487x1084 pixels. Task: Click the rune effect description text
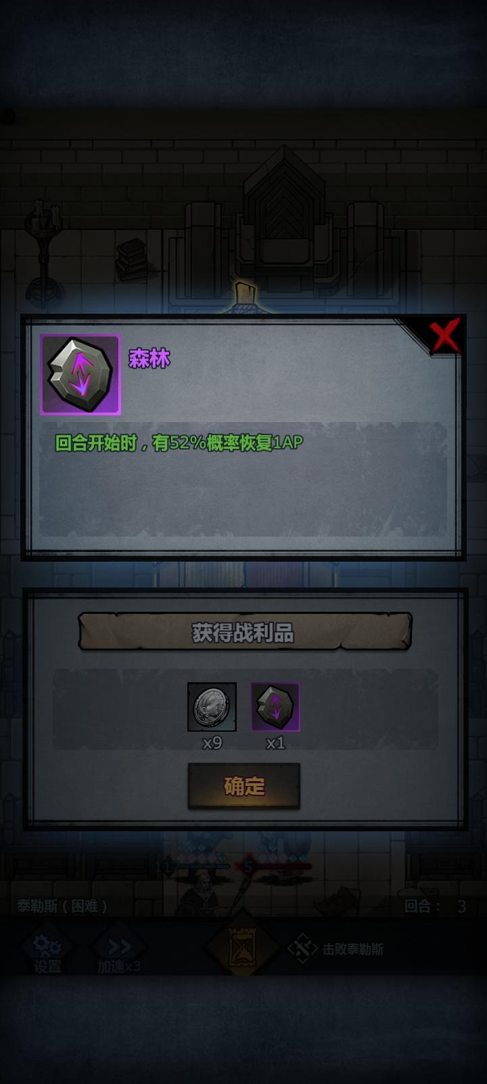pos(179,443)
